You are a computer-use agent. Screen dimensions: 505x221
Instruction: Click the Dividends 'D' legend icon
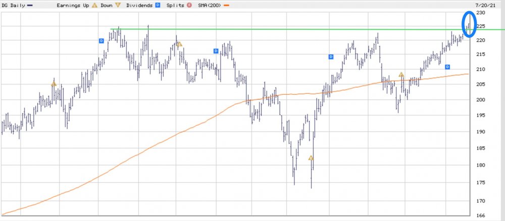click(158, 6)
